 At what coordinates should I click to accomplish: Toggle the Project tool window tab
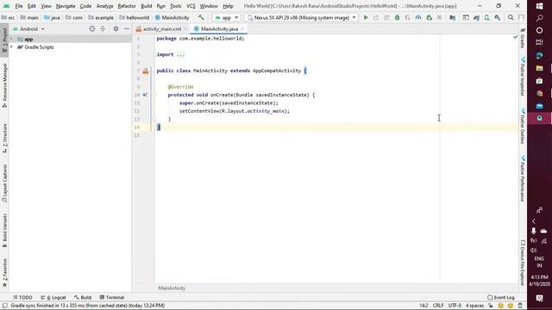[4, 40]
